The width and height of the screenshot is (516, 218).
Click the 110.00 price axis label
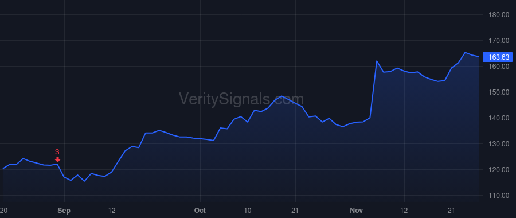coord(499,196)
